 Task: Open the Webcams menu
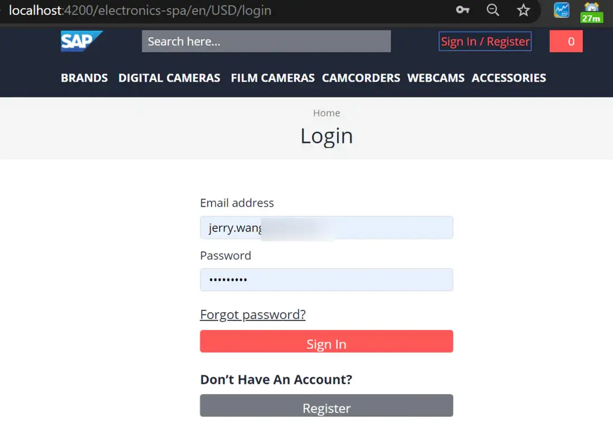[x=436, y=78]
